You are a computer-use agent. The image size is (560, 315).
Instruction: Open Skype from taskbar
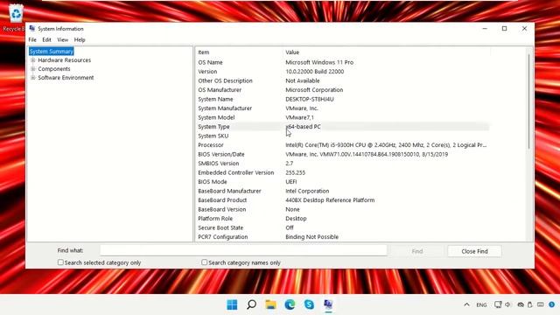309,304
